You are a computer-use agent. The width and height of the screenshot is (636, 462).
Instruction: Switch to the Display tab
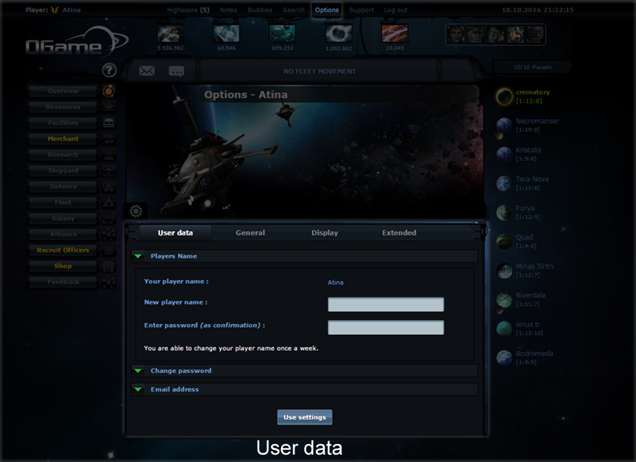(325, 233)
